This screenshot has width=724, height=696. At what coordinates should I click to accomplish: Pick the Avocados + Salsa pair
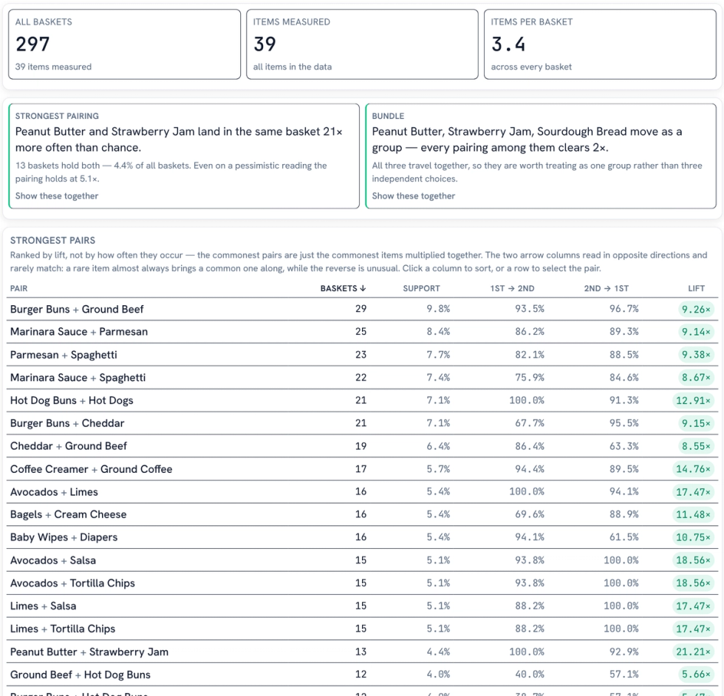click(362, 560)
